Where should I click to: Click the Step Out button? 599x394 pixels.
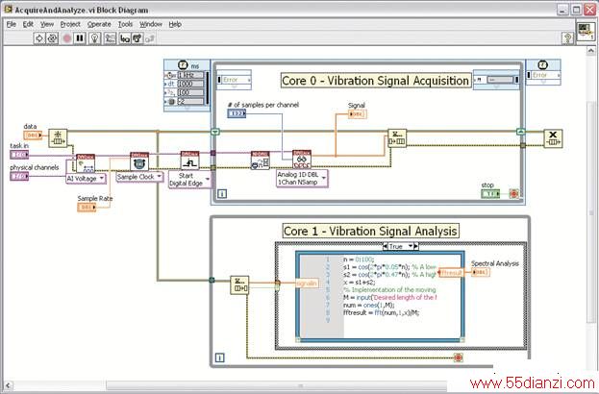point(150,38)
